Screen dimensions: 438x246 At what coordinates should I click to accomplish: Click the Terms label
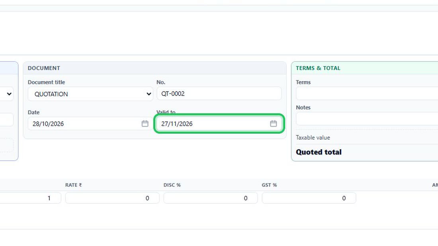click(x=303, y=82)
